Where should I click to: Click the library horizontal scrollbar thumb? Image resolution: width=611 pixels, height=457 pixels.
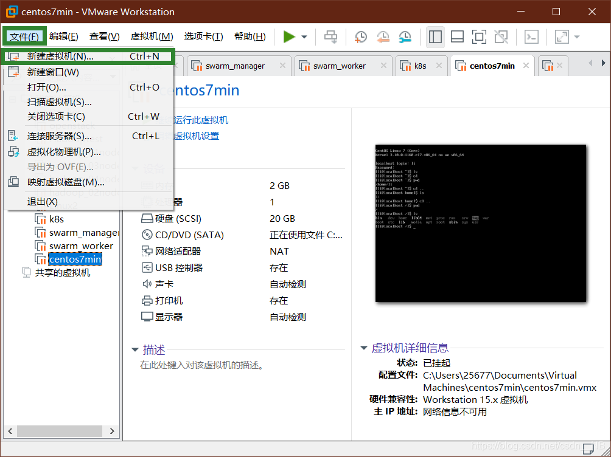[x=60, y=431]
